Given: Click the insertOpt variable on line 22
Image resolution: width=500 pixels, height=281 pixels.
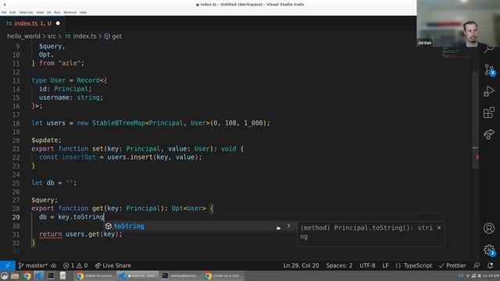Looking at the screenshot, I should point(78,157).
